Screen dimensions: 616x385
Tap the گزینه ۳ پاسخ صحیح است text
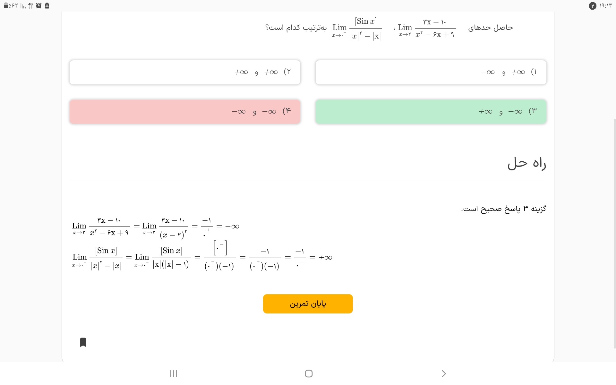tap(504, 209)
